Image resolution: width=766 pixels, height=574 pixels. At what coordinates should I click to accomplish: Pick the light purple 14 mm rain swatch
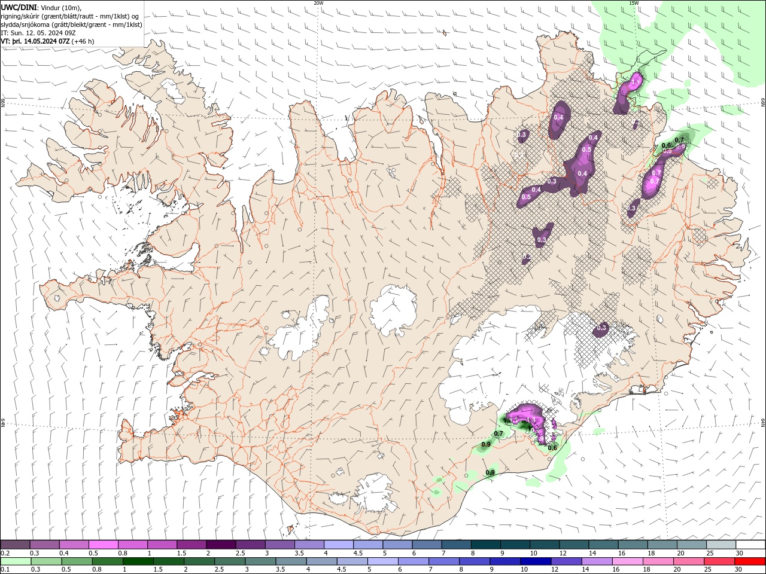[597, 561]
